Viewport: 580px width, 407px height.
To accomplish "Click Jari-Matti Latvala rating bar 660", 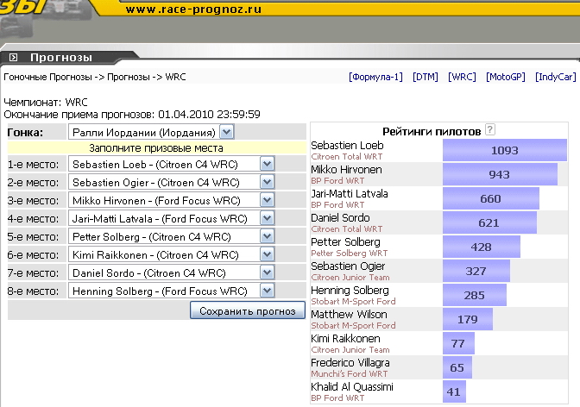I will coord(491,198).
